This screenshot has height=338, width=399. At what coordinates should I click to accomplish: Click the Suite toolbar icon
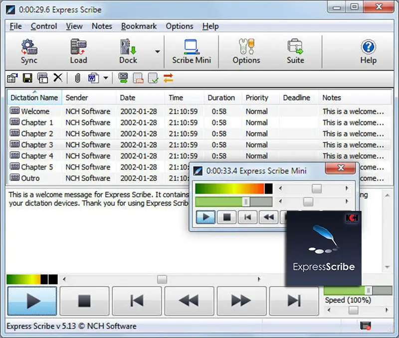pyautogui.click(x=295, y=51)
